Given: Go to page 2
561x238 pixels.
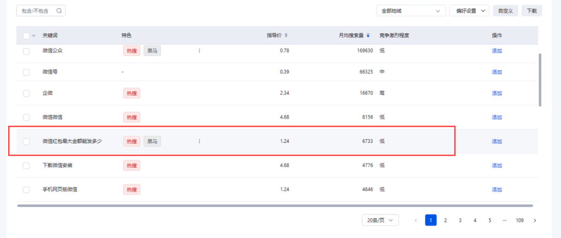Looking at the screenshot, I should point(446,220).
